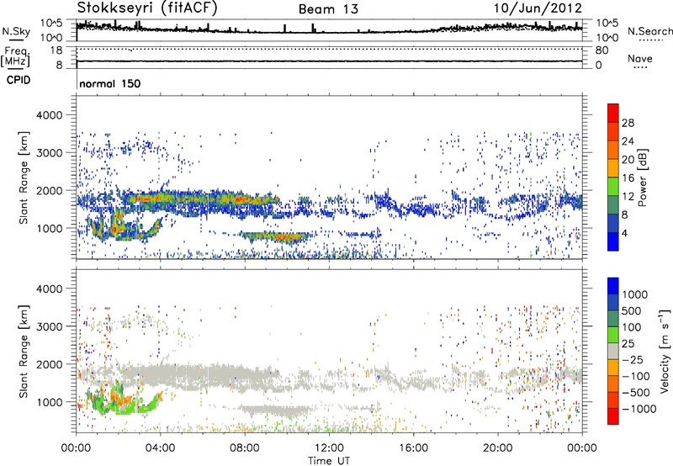Click the '4' tick on the power colorbar

point(625,233)
